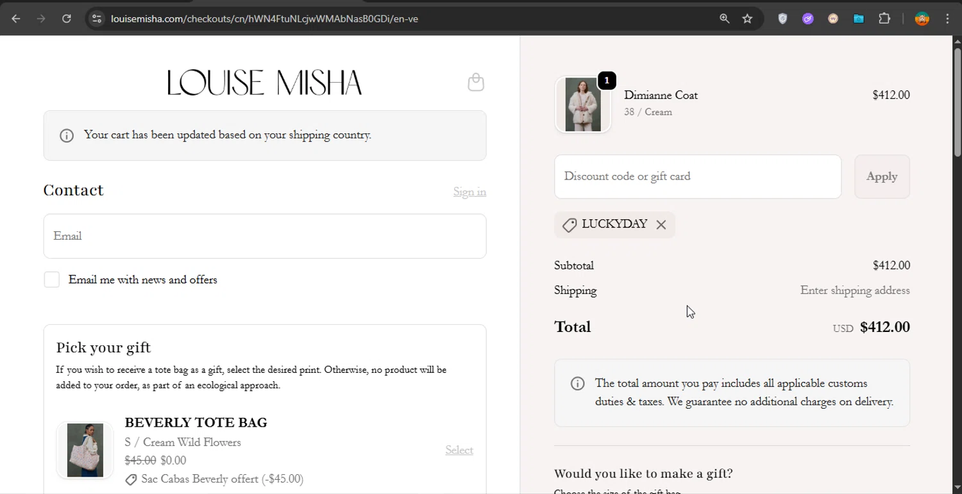Open the blue folder extension icon

[x=859, y=19]
